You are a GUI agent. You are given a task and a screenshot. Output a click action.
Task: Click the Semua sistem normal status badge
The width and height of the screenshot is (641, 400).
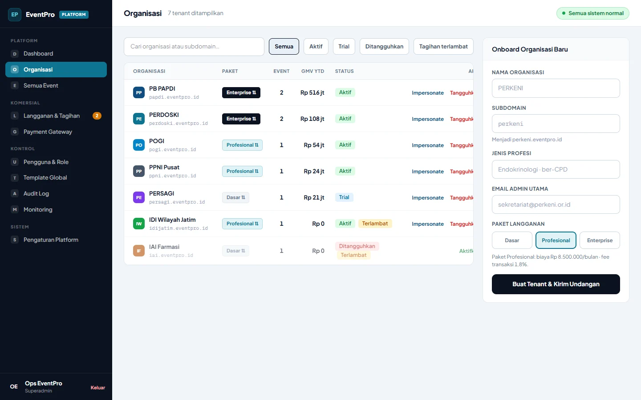593,13
